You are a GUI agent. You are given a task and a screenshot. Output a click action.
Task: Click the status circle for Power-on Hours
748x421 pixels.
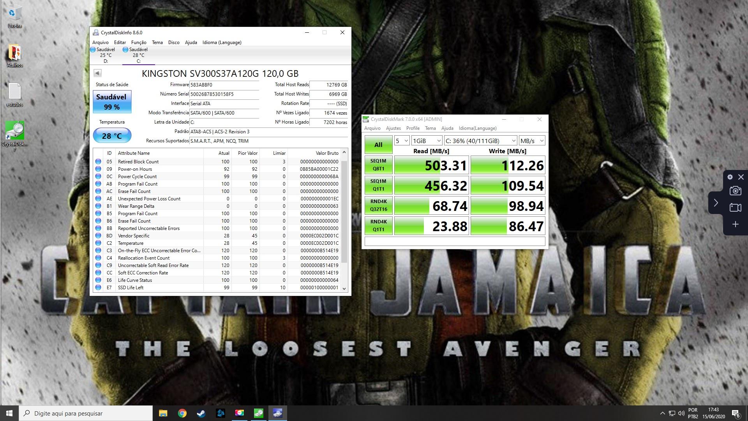(x=98, y=169)
